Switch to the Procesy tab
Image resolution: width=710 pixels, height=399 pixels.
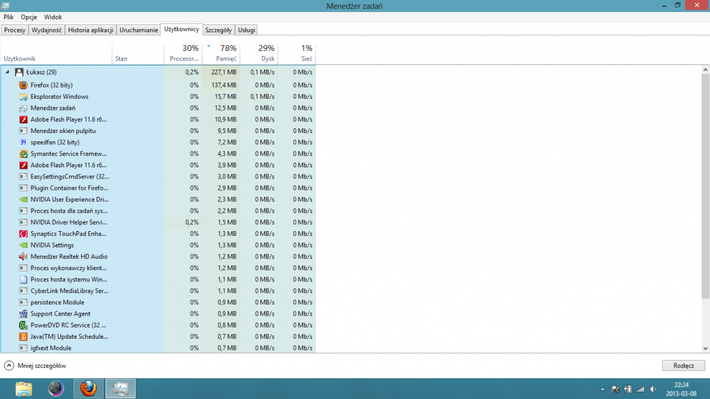point(15,30)
